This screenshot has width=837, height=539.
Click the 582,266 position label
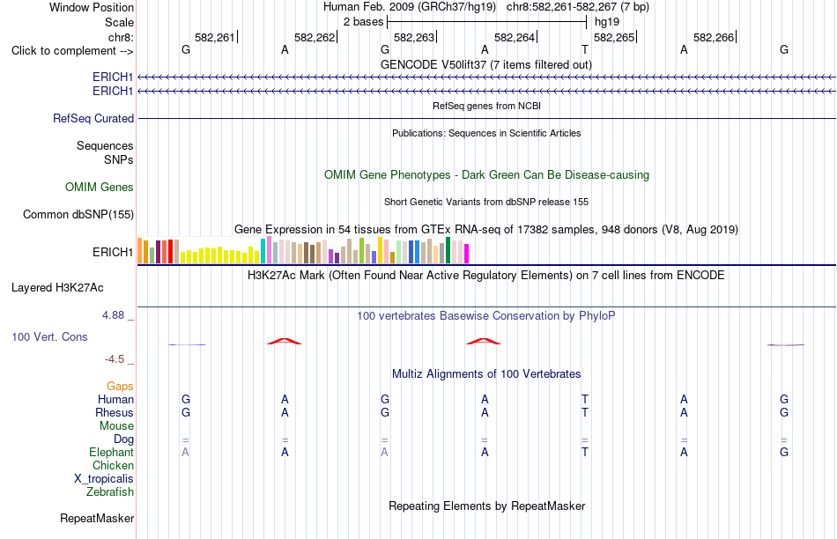pyautogui.click(x=714, y=37)
